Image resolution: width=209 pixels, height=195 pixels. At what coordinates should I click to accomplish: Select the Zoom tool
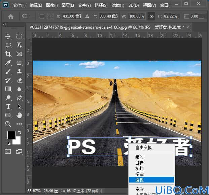click(x=8, y=124)
